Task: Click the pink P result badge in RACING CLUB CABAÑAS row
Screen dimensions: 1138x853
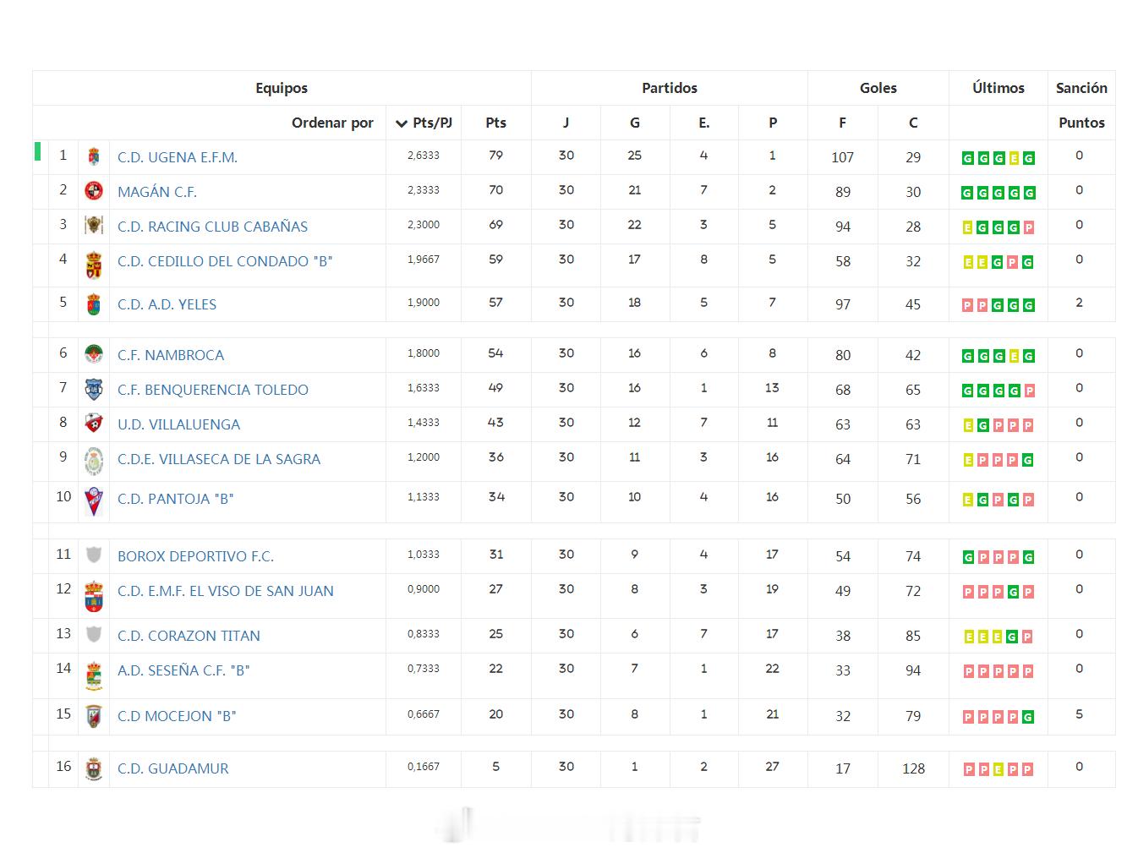Action: pyautogui.click(x=1029, y=227)
